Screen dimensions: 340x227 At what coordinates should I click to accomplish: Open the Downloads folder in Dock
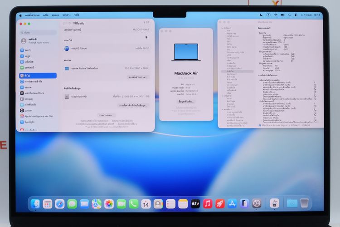(x=292, y=203)
